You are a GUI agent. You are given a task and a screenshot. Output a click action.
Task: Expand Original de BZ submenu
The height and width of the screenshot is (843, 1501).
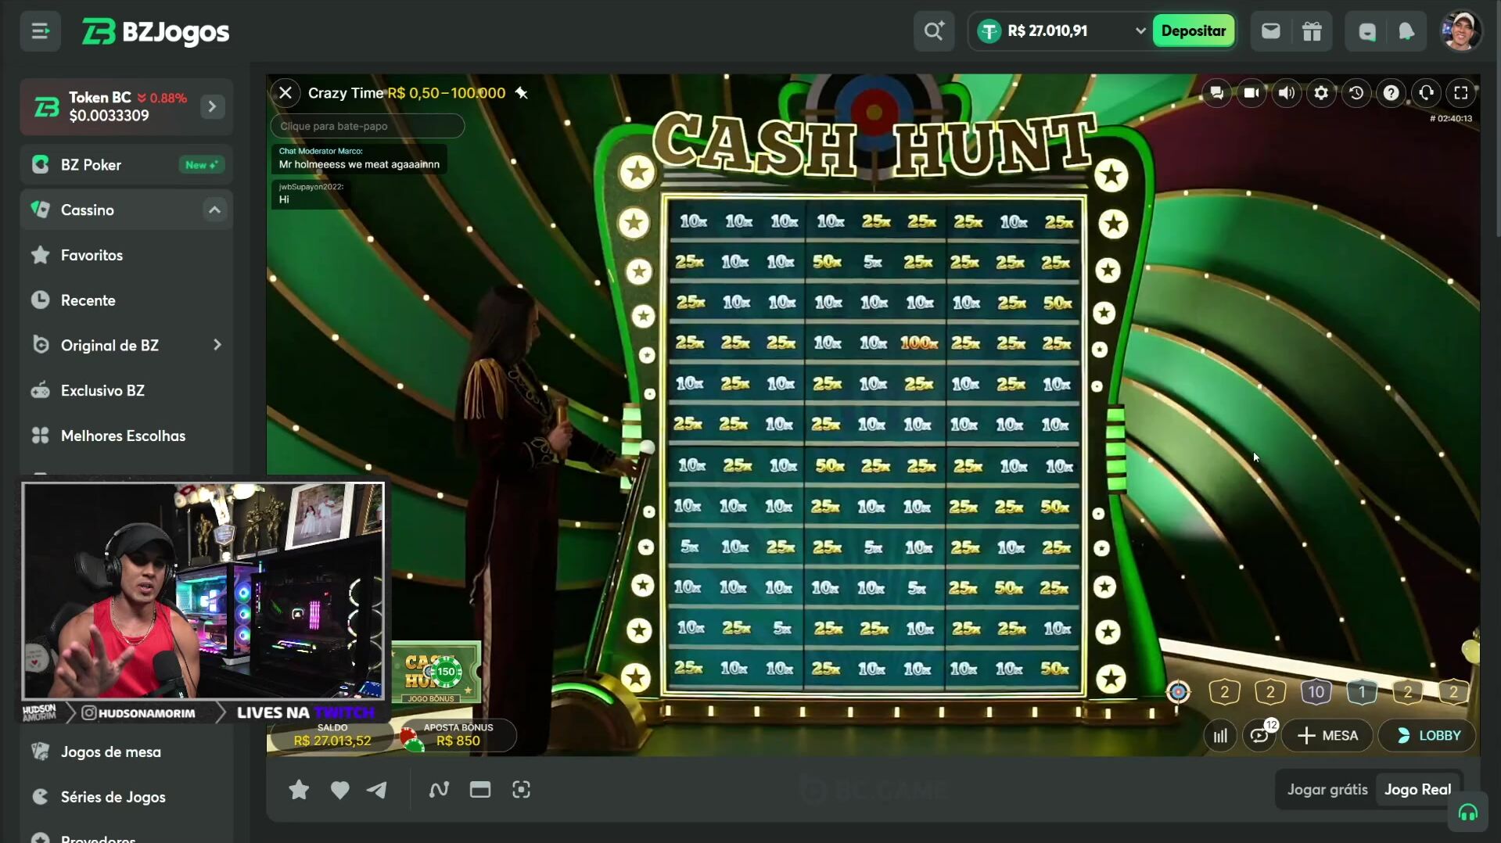[x=217, y=345]
